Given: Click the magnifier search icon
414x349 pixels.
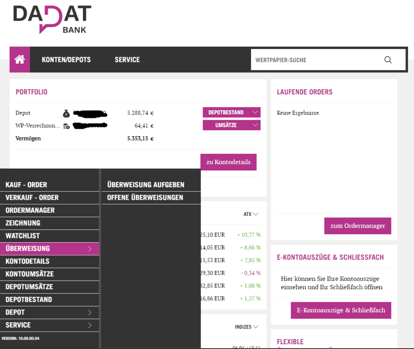Looking at the screenshot, I should (x=388, y=60).
